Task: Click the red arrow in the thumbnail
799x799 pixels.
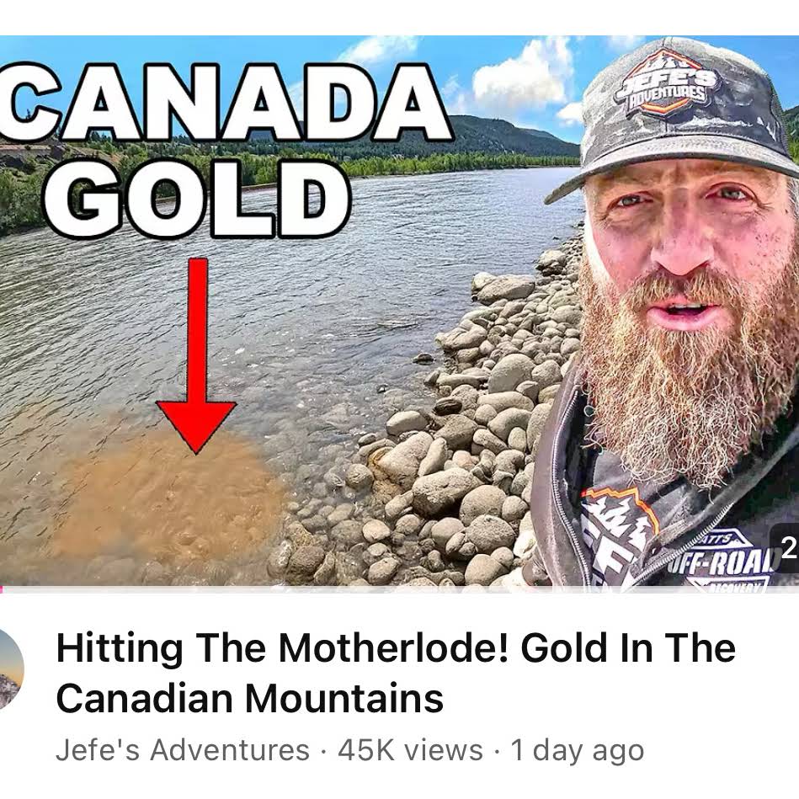Action: click(196, 355)
